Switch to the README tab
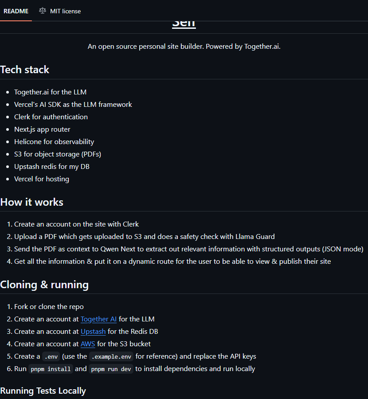 (x=16, y=11)
